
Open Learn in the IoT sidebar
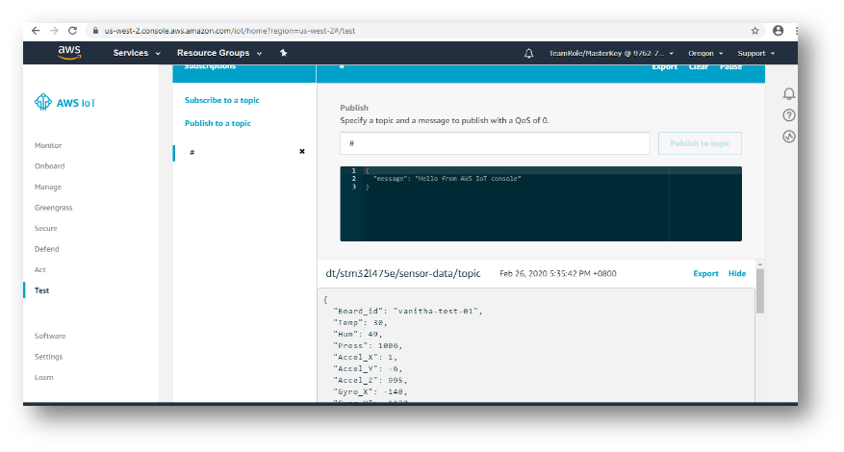(x=43, y=377)
